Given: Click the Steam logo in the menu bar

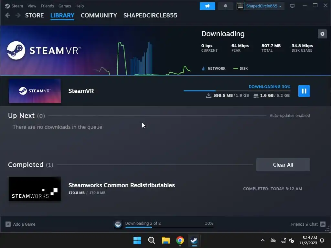Looking at the screenshot, I should (x=7, y=6).
